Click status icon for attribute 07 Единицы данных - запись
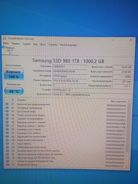Image resolution: width=138 pixels, height=184 pixels. click(x=7, y=126)
